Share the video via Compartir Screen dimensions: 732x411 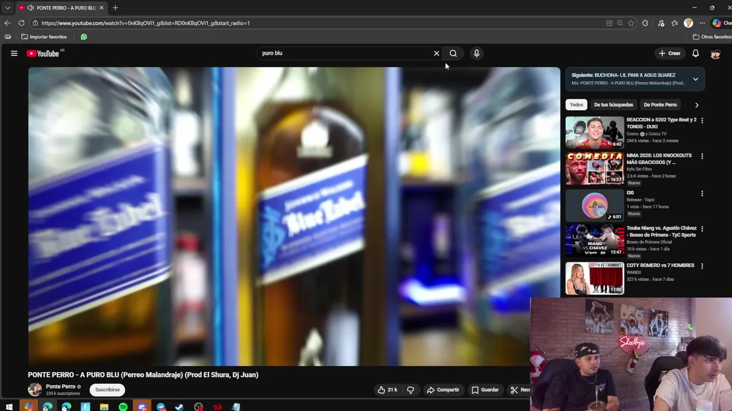click(443, 390)
